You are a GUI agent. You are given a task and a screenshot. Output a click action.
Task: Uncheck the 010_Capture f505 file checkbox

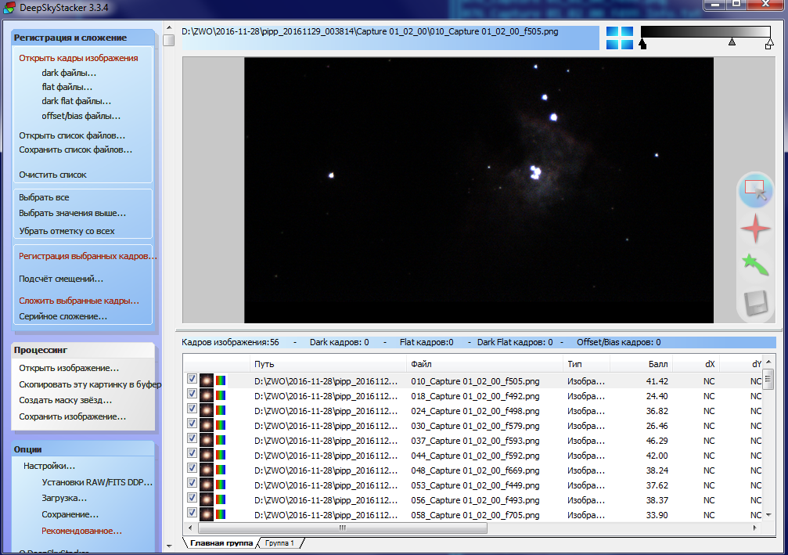coord(192,379)
